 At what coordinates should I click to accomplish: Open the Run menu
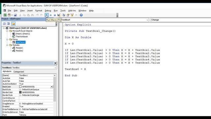click(x=56, y=11)
